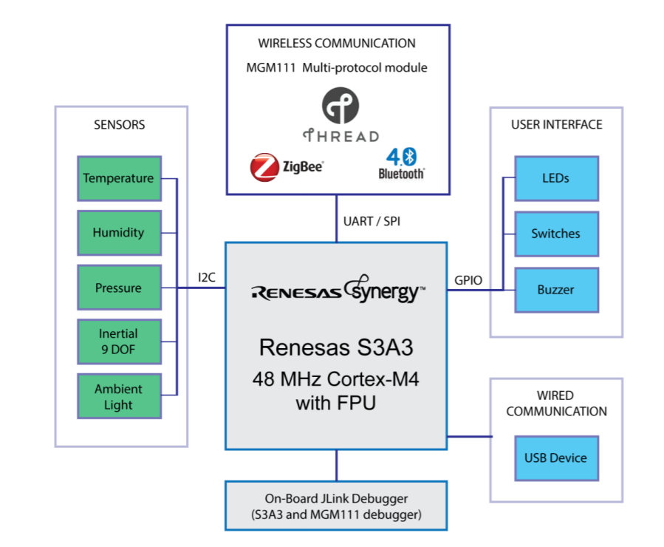Click the "Renesas S3A3" title text

[x=336, y=347]
